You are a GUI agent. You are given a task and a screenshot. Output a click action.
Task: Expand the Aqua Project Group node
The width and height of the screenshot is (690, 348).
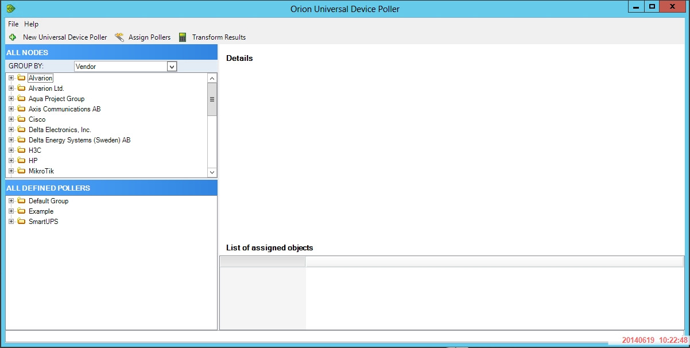click(x=11, y=99)
